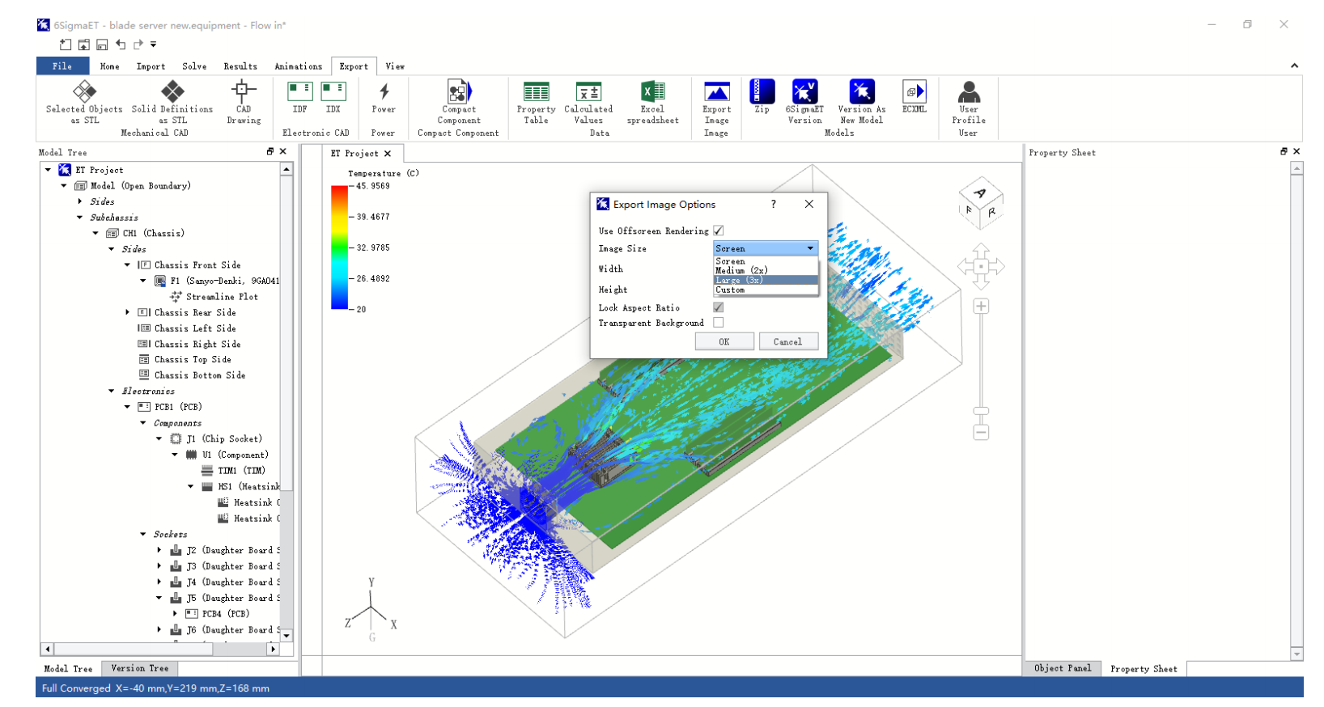Click the Export Image icon
Image resolution: width=1324 pixels, height=707 pixels.
(x=716, y=93)
